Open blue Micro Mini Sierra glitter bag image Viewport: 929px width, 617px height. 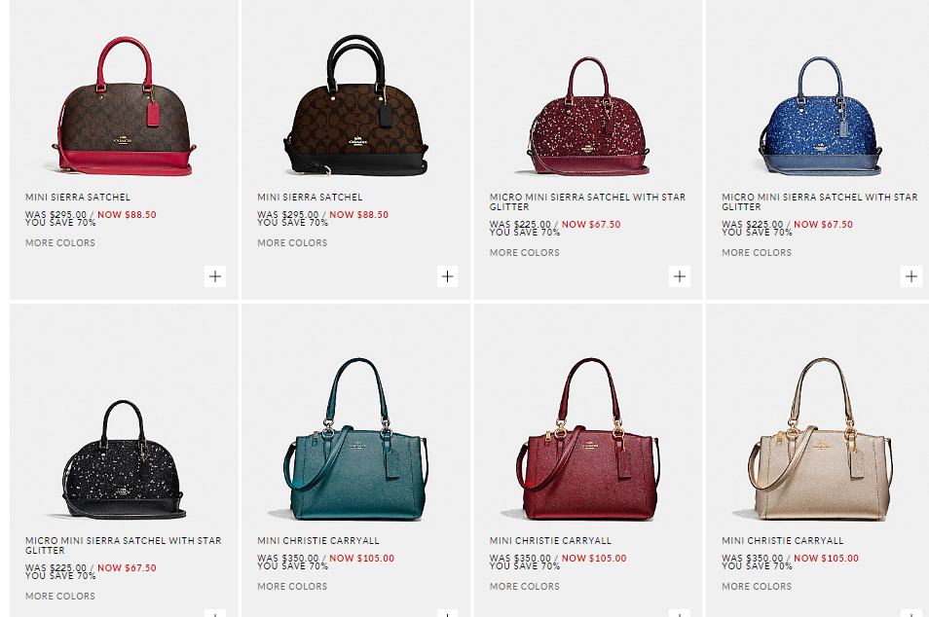pyautogui.click(x=821, y=116)
